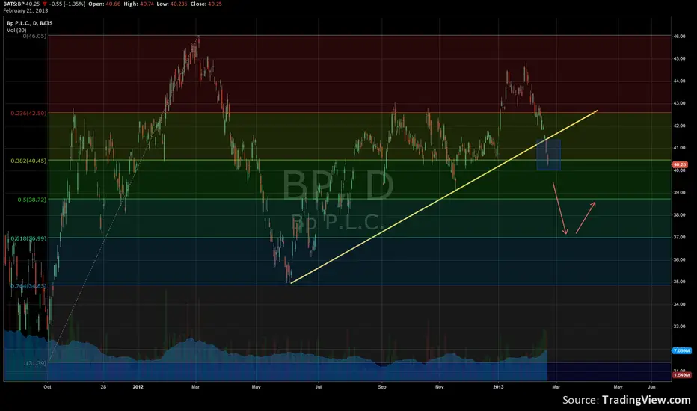Click 38.00 on the price axis

click(679, 215)
